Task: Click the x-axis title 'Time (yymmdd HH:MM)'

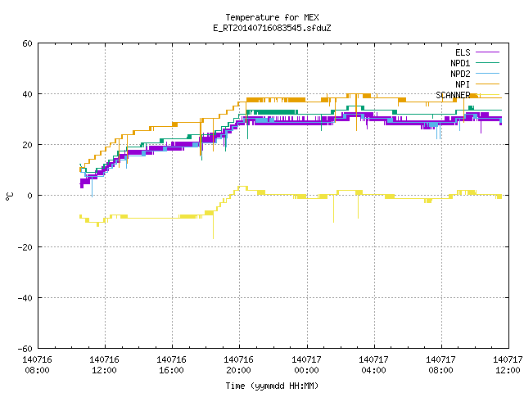Action: tap(272, 386)
